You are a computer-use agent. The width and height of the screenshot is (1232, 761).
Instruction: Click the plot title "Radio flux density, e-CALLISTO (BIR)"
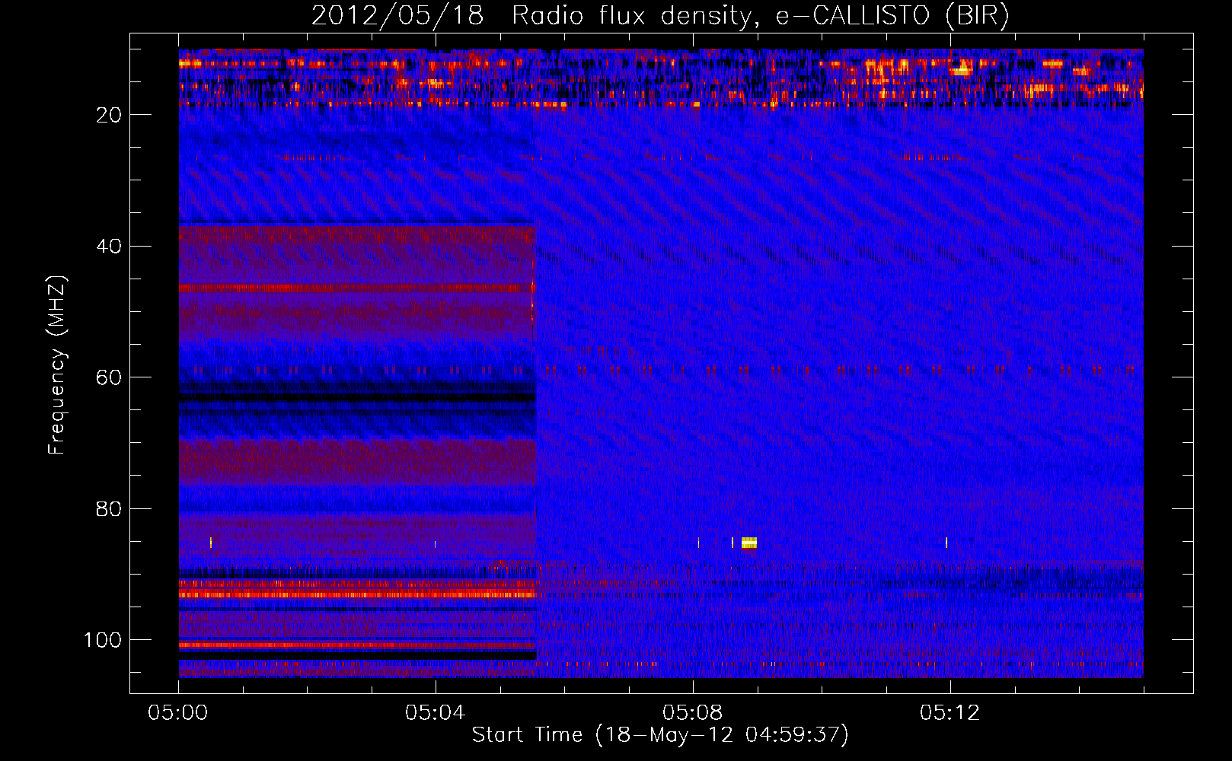761,16
